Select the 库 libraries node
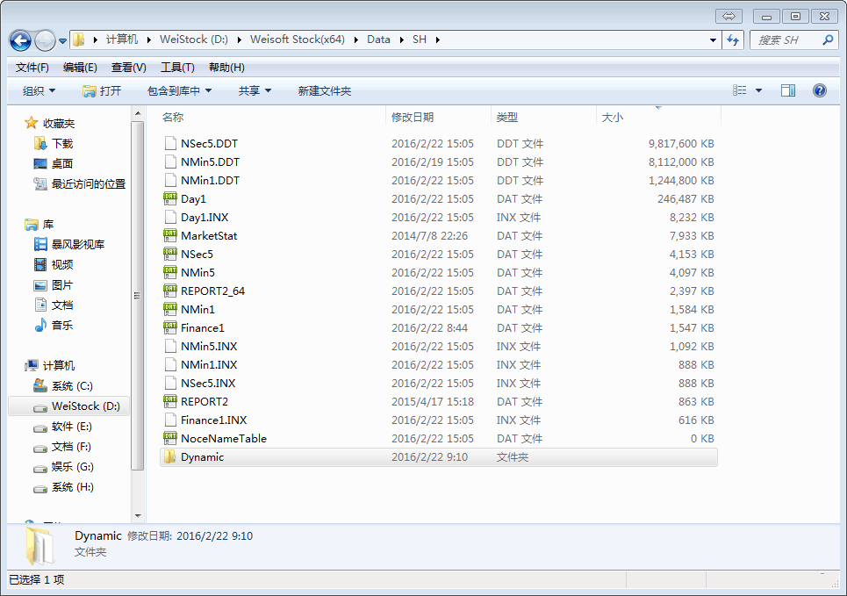The image size is (847, 596). [x=39, y=224]
